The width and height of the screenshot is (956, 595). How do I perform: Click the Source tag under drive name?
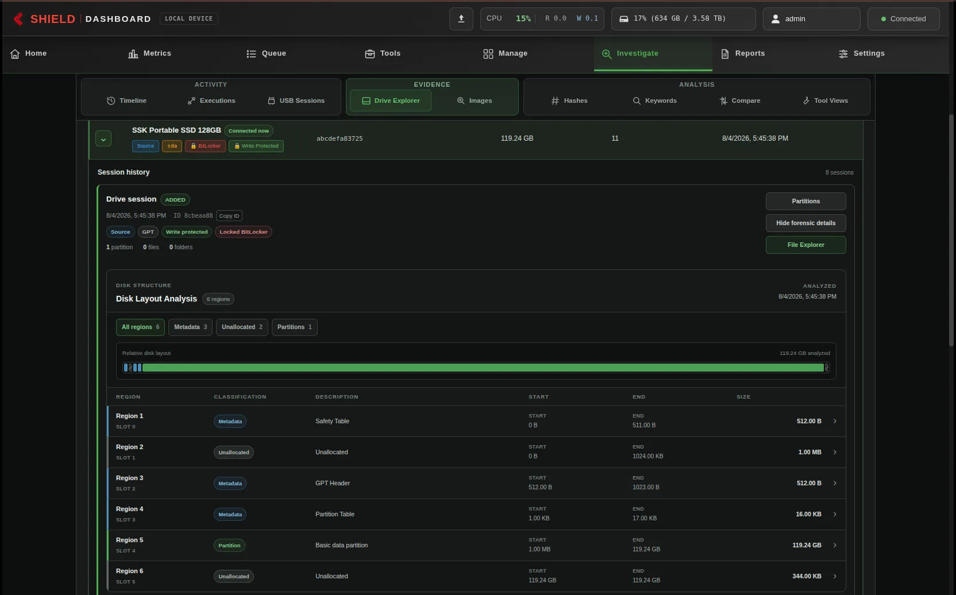click(145, 146)
